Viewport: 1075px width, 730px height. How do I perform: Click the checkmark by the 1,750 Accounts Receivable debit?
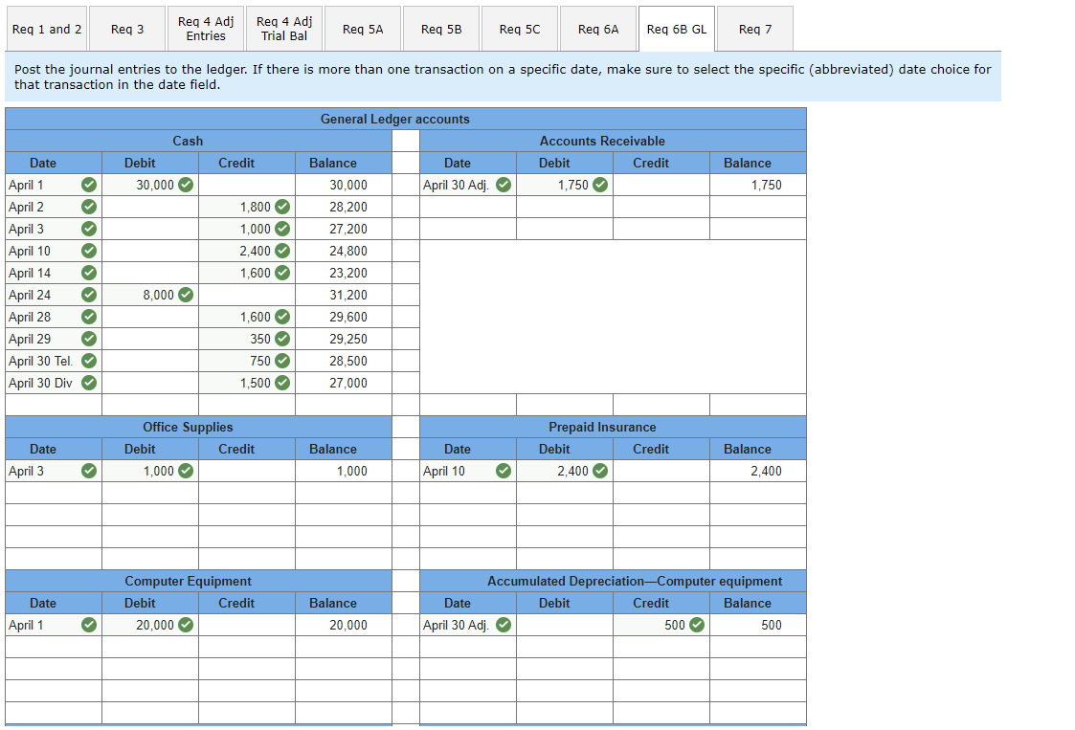(598, 185)
